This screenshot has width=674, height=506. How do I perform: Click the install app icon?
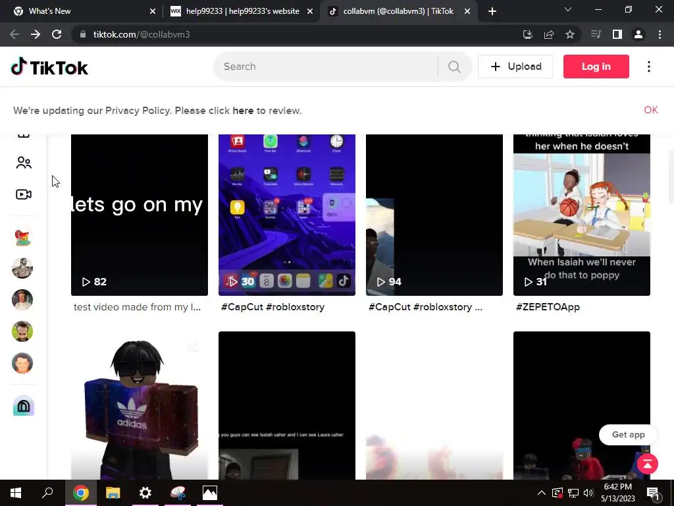point(528,34)
